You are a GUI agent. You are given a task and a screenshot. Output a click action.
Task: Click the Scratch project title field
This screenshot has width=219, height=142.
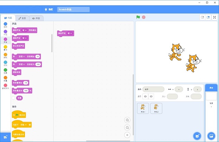(x=74, y=9)
